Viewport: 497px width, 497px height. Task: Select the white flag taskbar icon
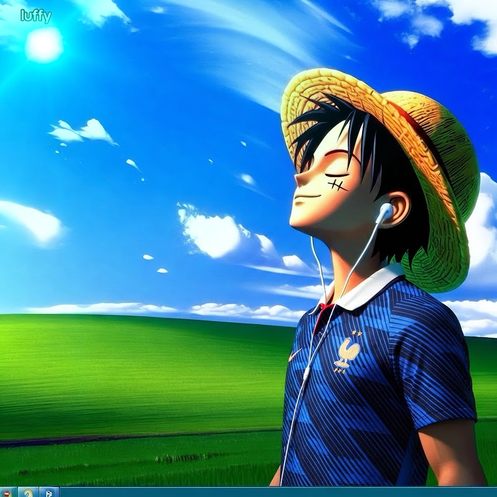point(49,493)
